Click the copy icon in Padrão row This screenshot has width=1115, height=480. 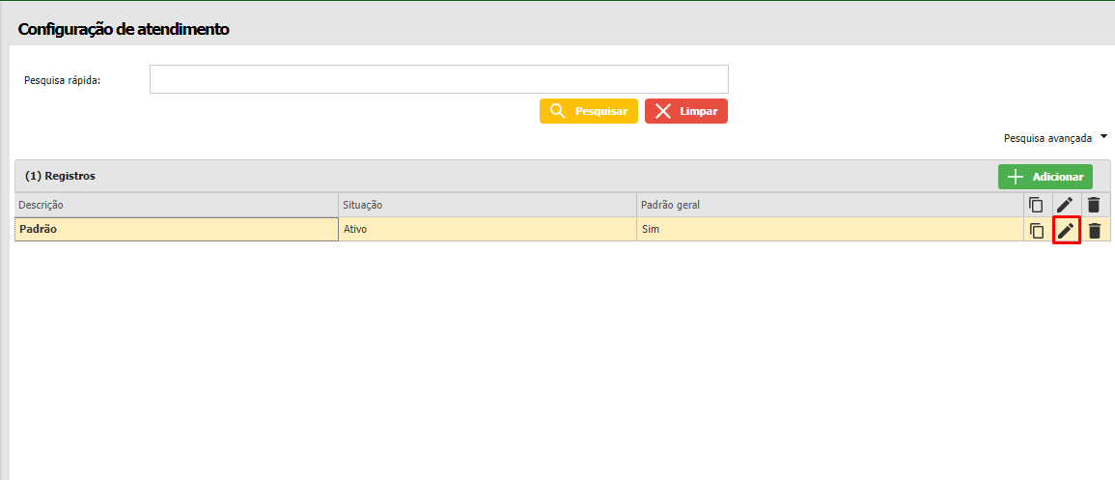(1037, 231)
